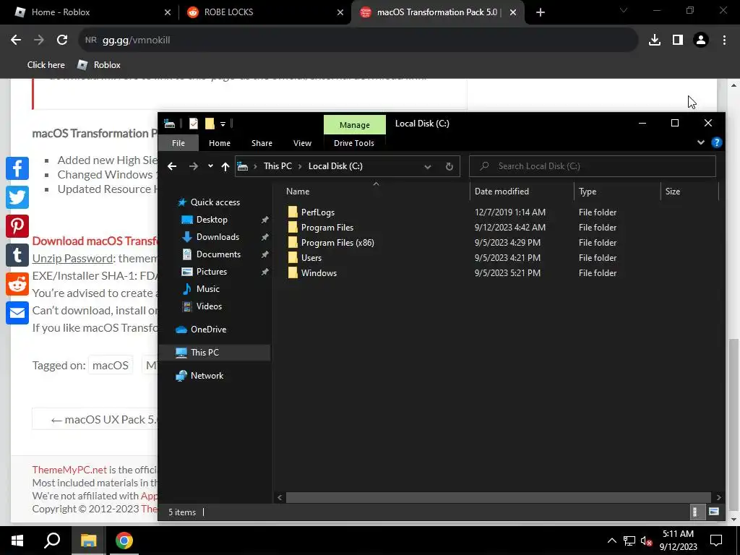The image size is (740, 555).
Task: Show hidden system tray icons
Action: pos(611,541)
